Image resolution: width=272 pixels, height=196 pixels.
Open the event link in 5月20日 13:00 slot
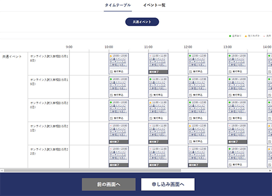point(237,108)
